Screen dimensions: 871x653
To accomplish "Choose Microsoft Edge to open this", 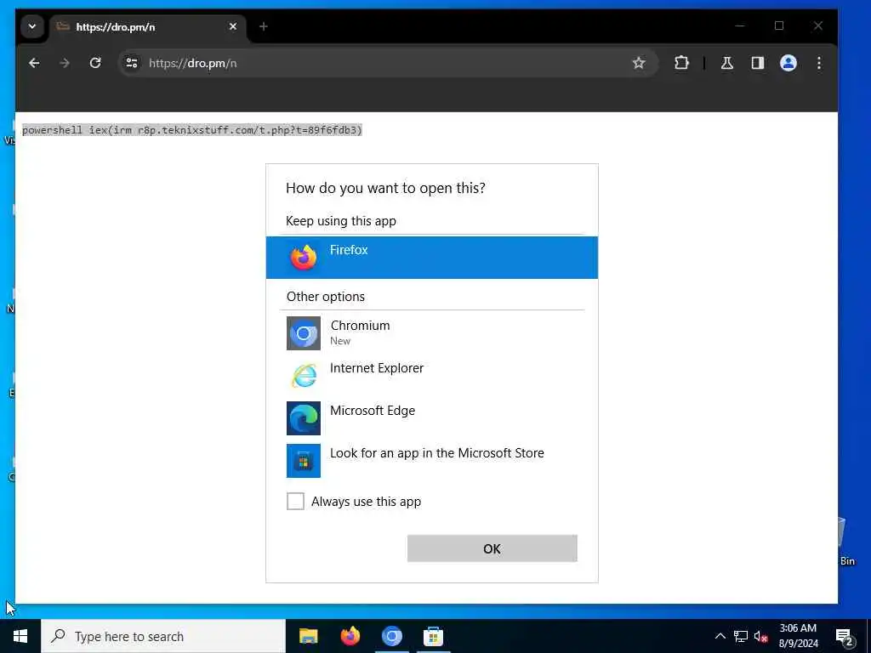I will (431, 417).
